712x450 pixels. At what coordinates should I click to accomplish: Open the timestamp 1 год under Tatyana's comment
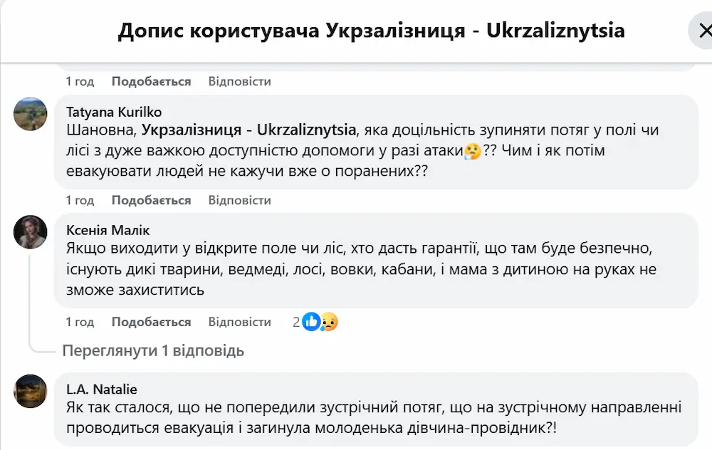click(x=80, y=200)
